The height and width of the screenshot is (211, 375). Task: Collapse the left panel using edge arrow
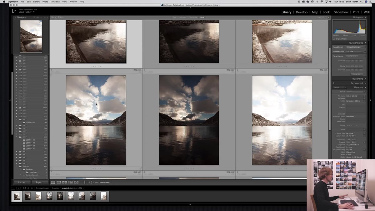tap(10, 100)
